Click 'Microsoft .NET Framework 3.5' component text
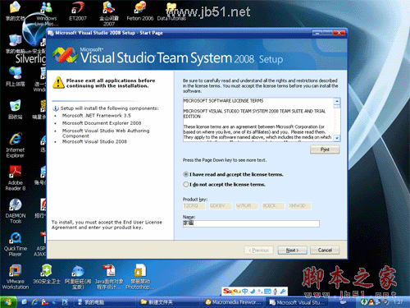 [97, 116]
